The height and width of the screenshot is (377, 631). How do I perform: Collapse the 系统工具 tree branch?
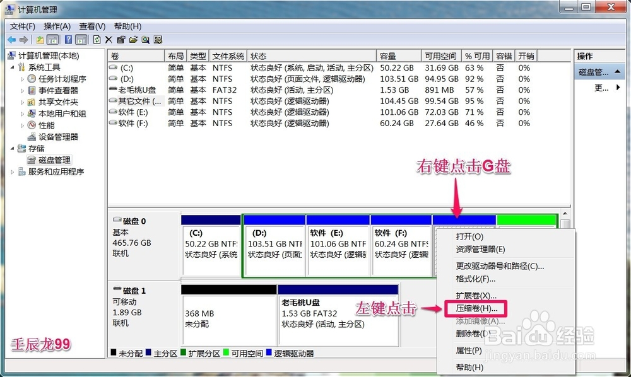point(11,67)
